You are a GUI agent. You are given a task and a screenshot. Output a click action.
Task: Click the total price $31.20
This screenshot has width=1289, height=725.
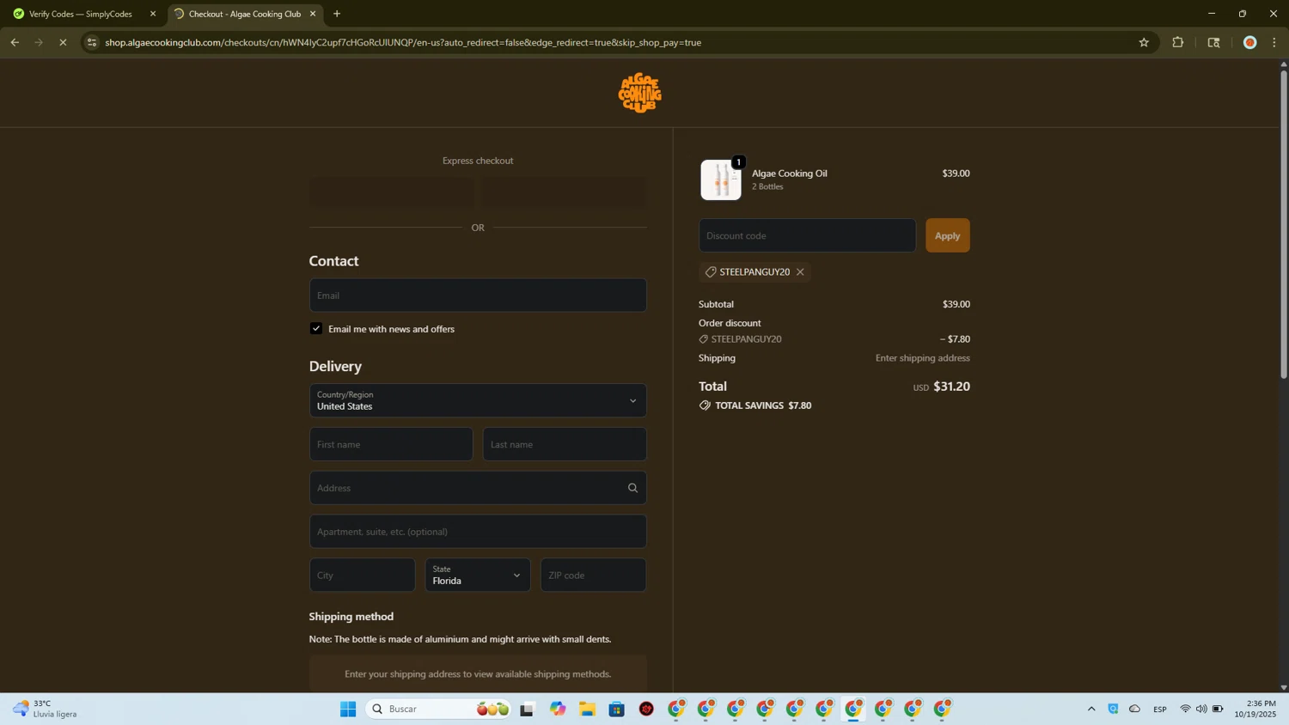coord(951,387)
